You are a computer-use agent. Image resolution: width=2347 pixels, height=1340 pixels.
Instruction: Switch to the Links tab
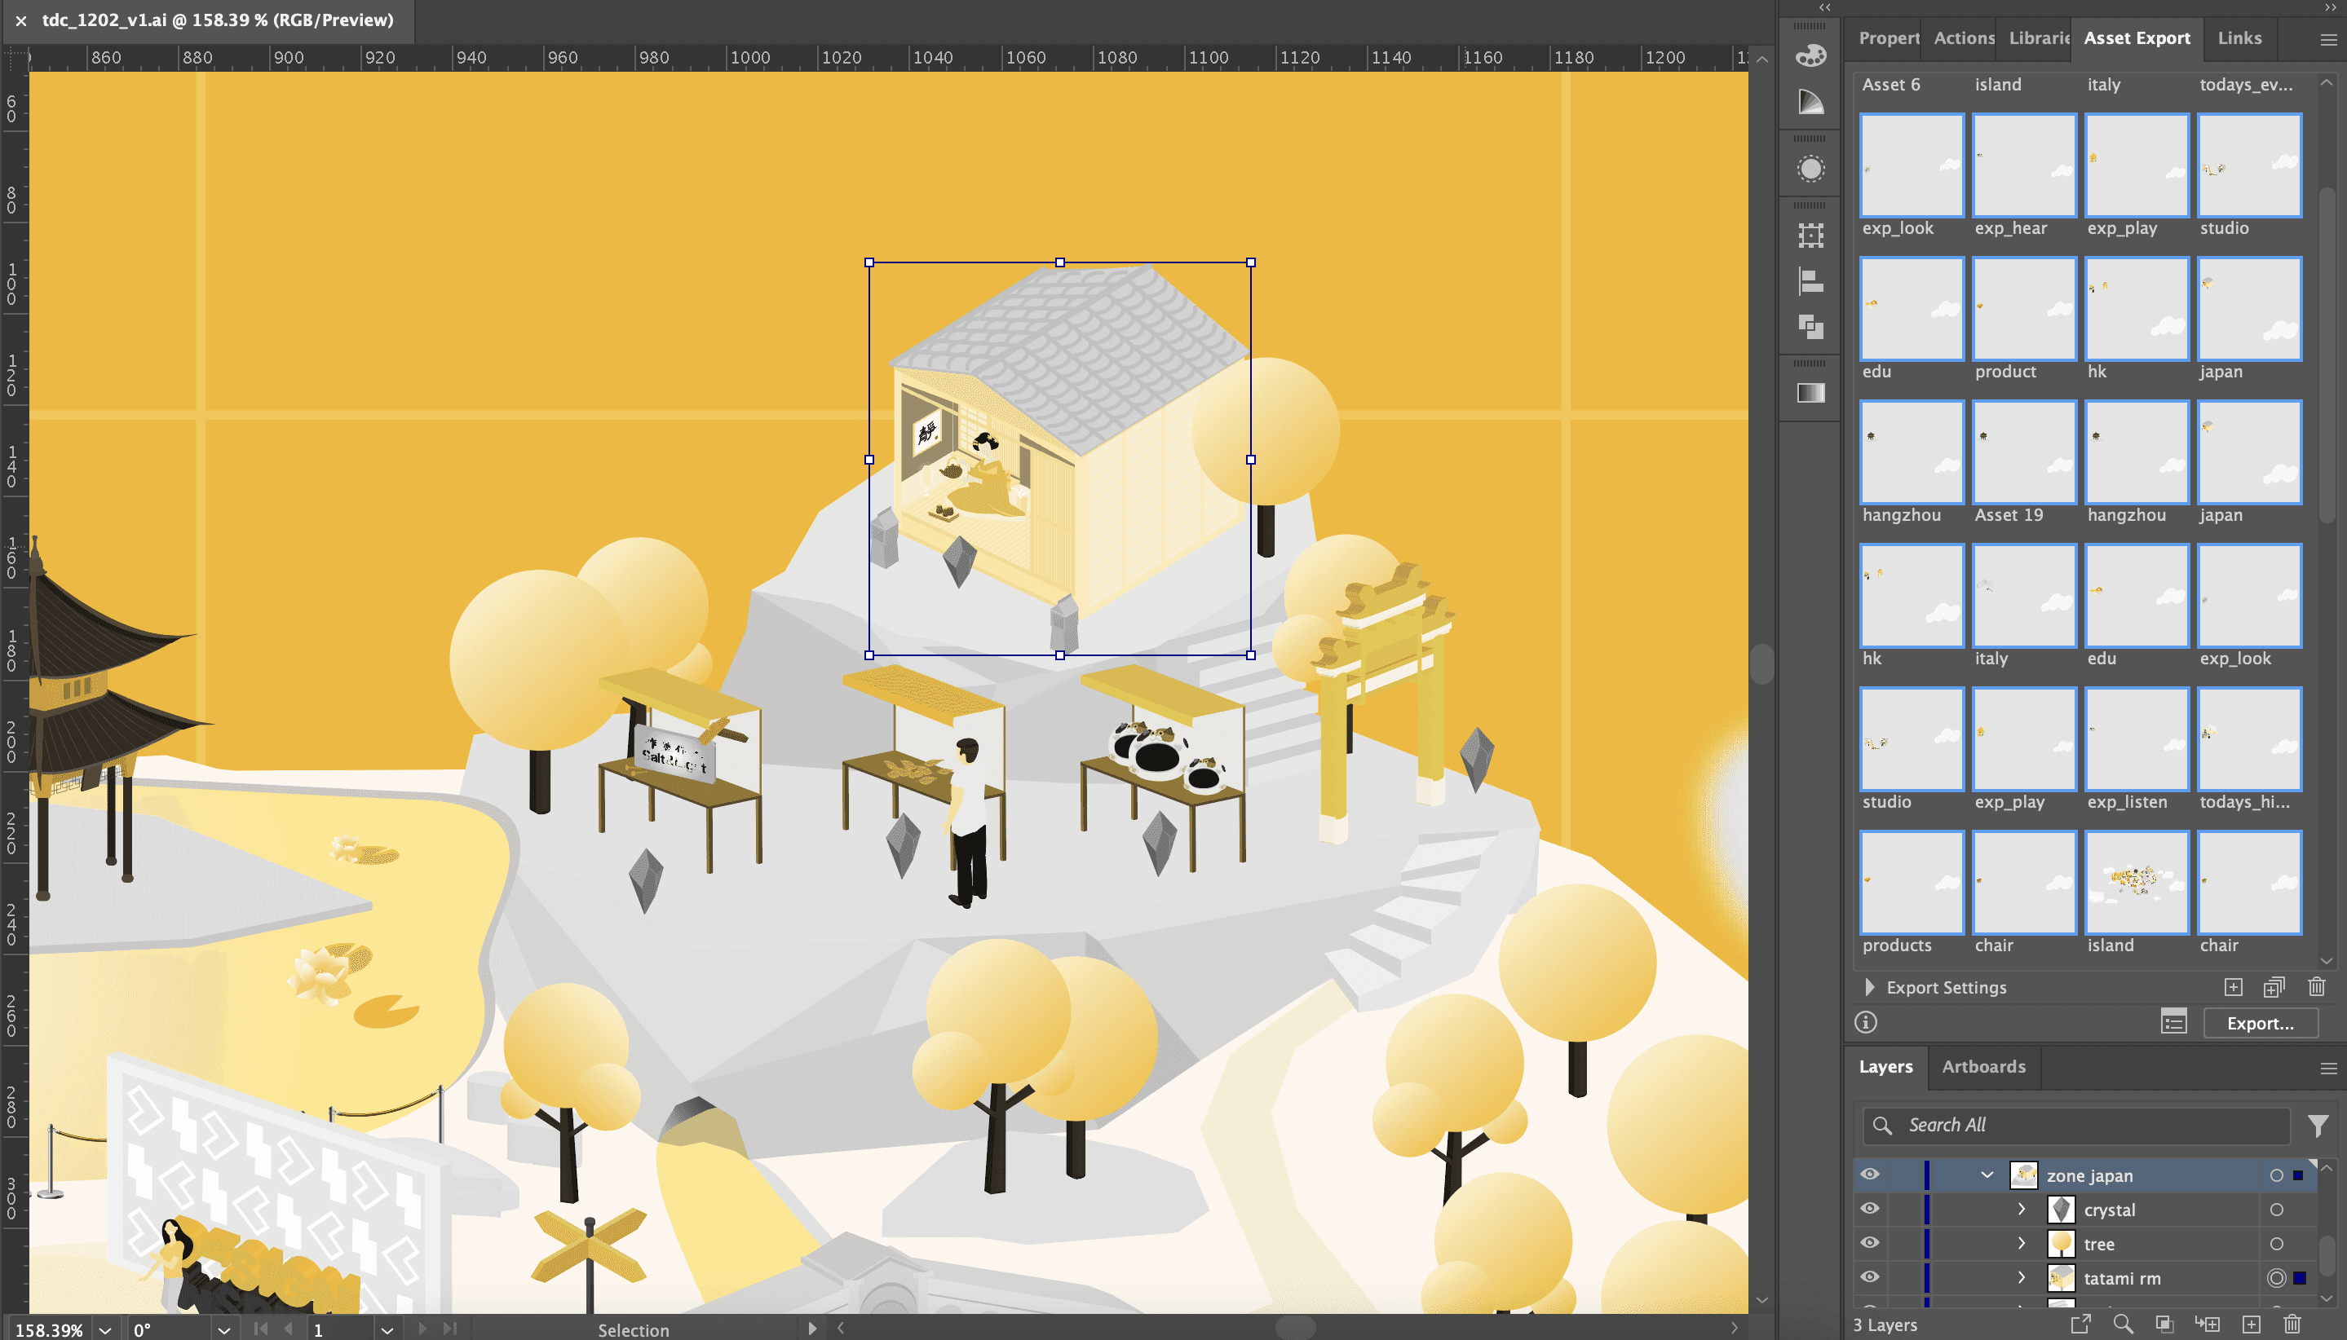[x=2239, y=38]
